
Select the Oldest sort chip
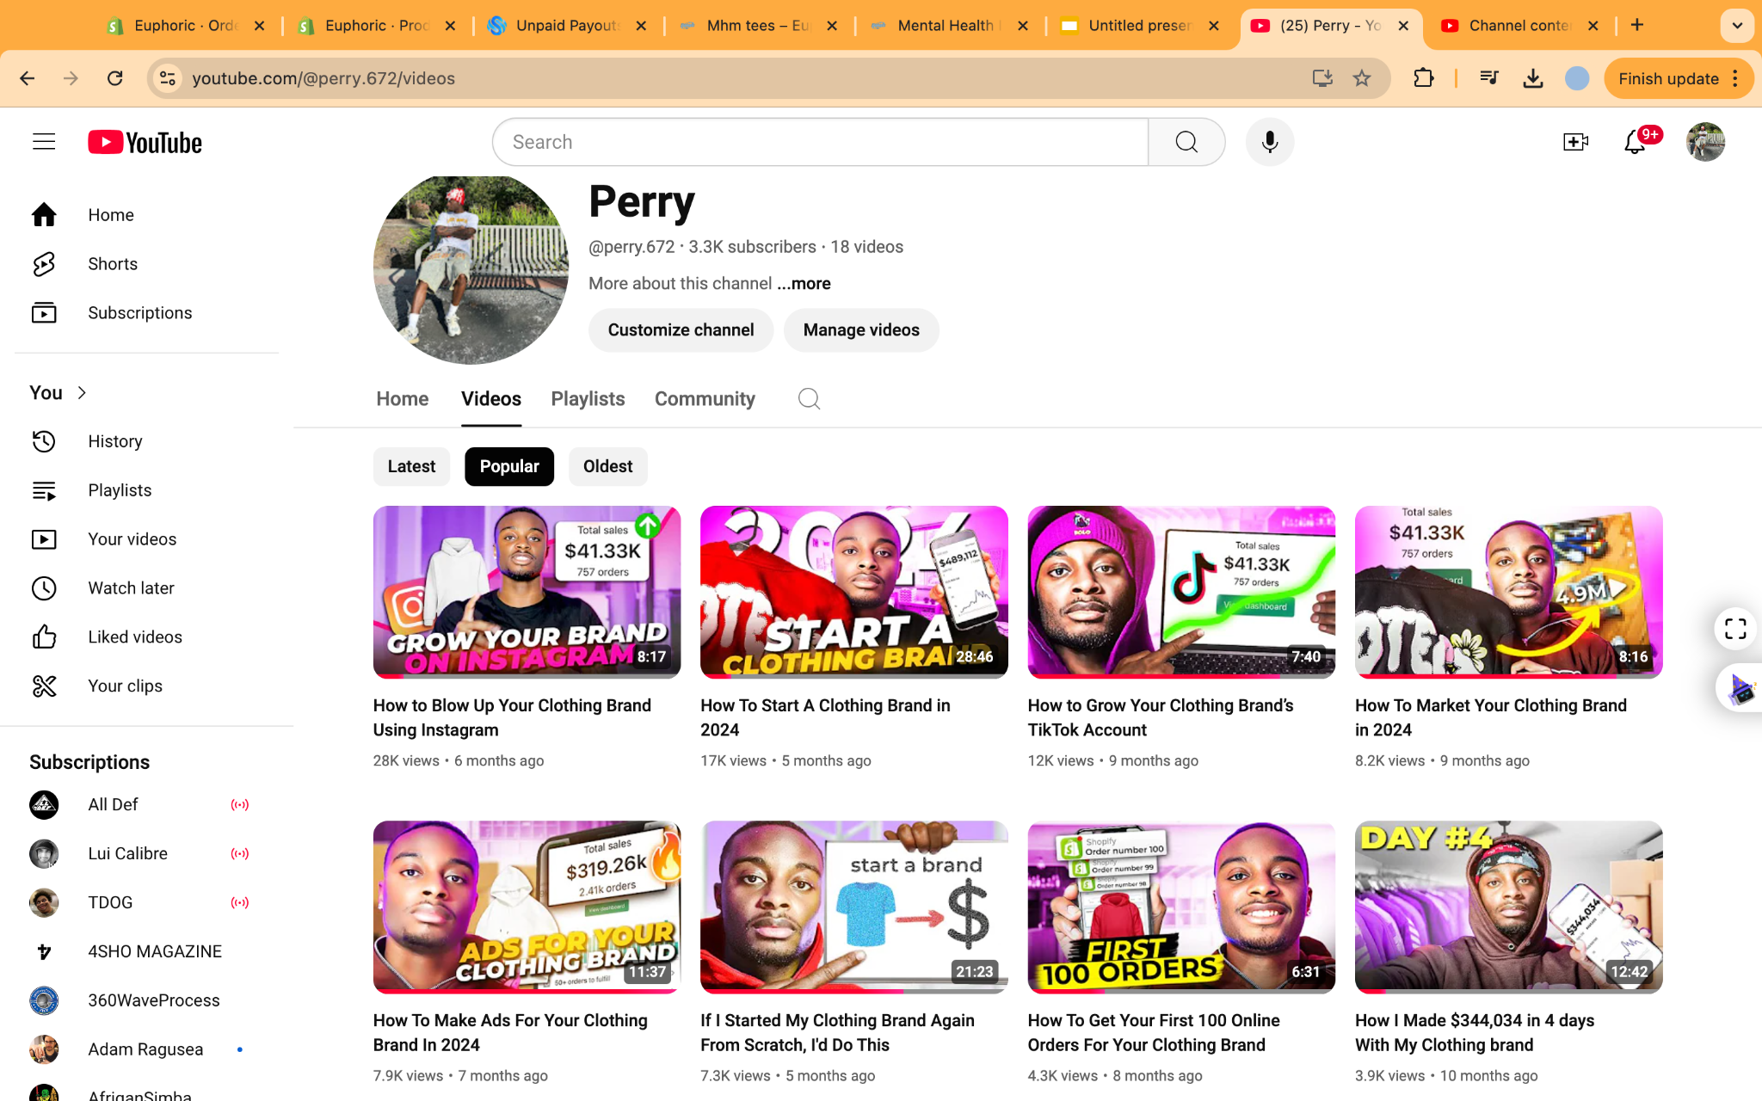[607, 466]
